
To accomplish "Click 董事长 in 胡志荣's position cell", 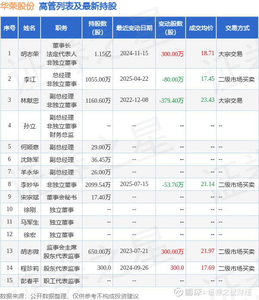I will pos(61,45).
